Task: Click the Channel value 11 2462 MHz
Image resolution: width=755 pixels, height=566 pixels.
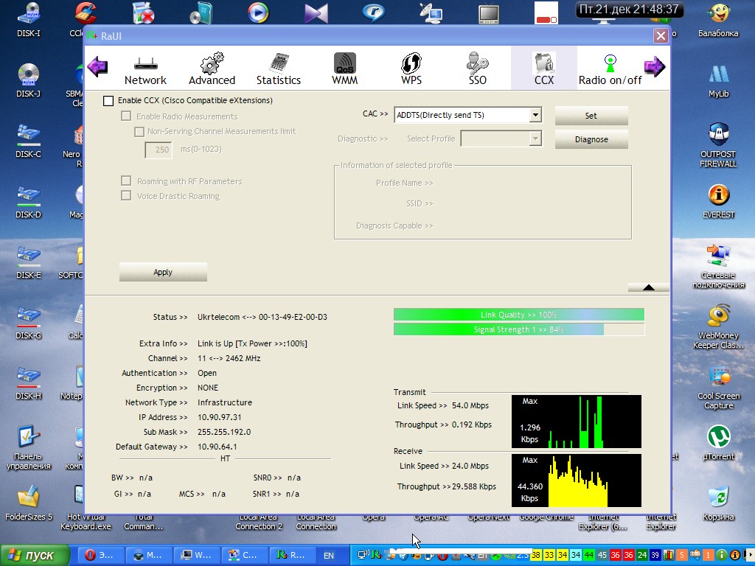Action: tap(229, 358)
